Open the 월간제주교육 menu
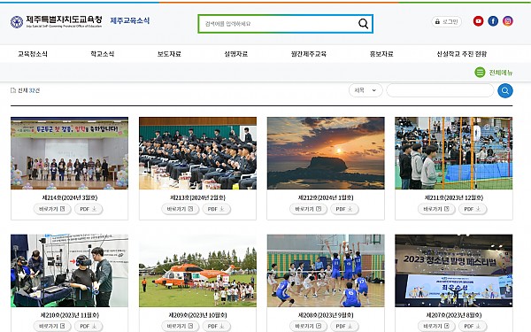Viewport: 531px width, 332px height. (x=309, y=54)
